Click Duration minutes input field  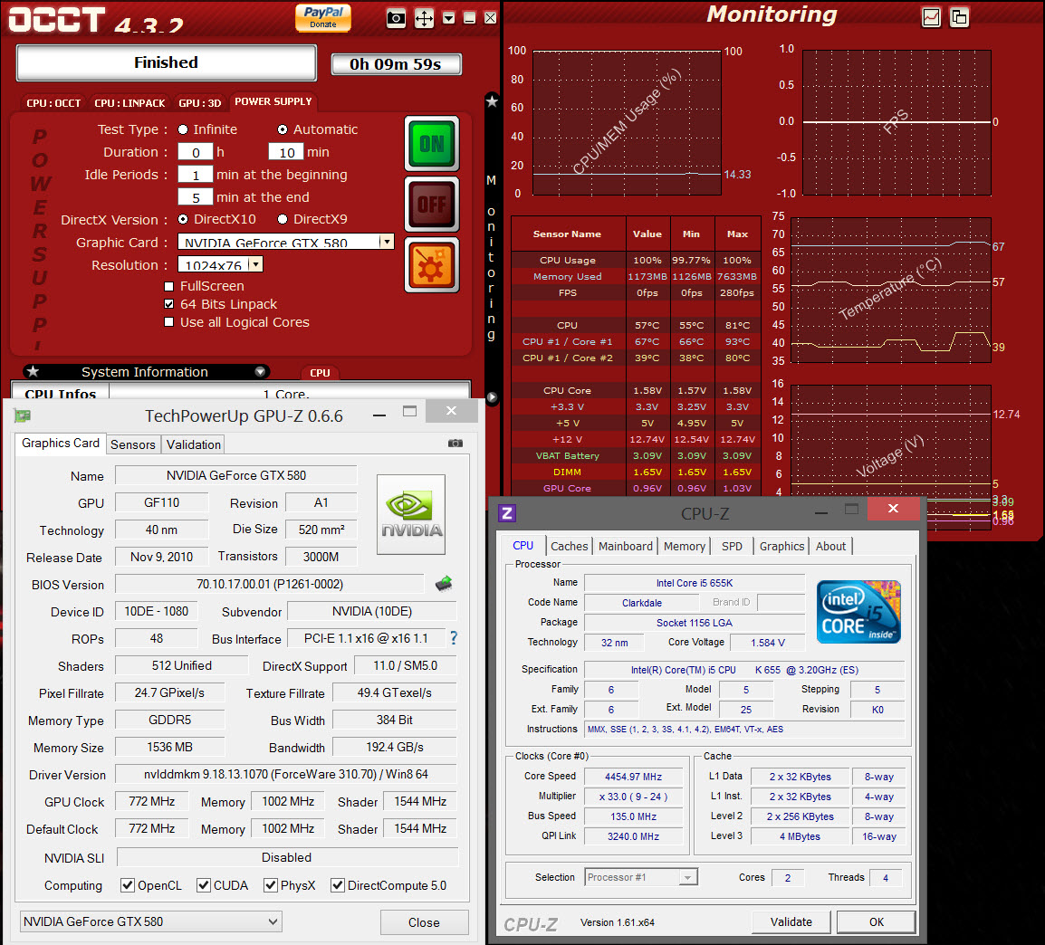(x=286, y=152)
